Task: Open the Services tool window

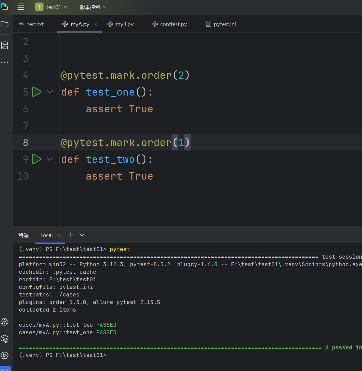Action: pyautogui.click(x=4, y=355)
